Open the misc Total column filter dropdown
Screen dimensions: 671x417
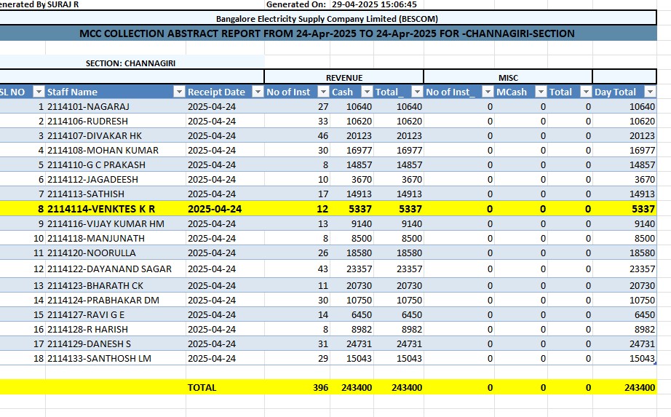586,92
